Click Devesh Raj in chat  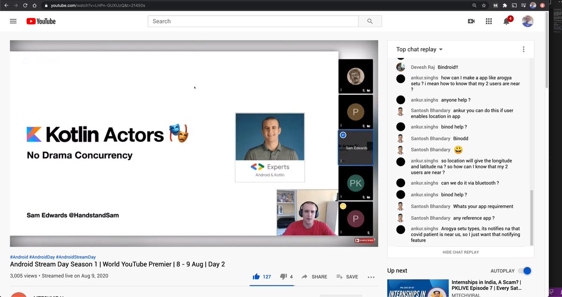click(422, 67)
